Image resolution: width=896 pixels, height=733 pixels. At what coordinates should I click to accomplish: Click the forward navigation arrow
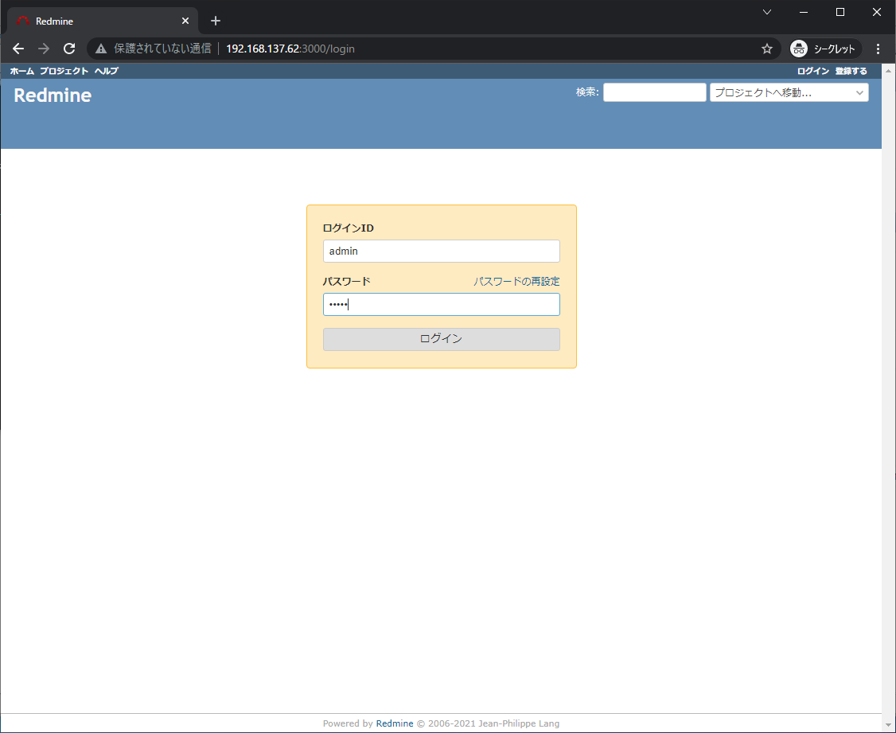pos(44,49)
